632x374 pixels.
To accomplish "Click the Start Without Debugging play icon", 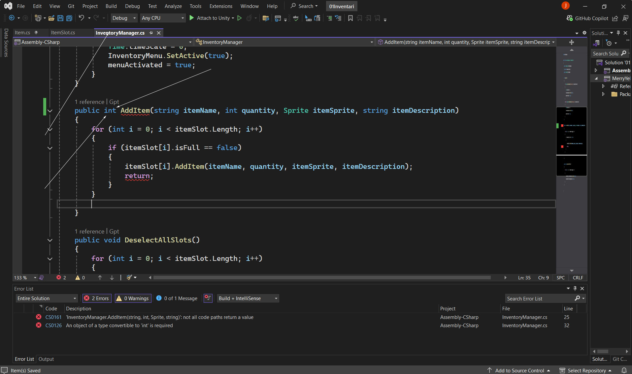I will tap(240, 18).
